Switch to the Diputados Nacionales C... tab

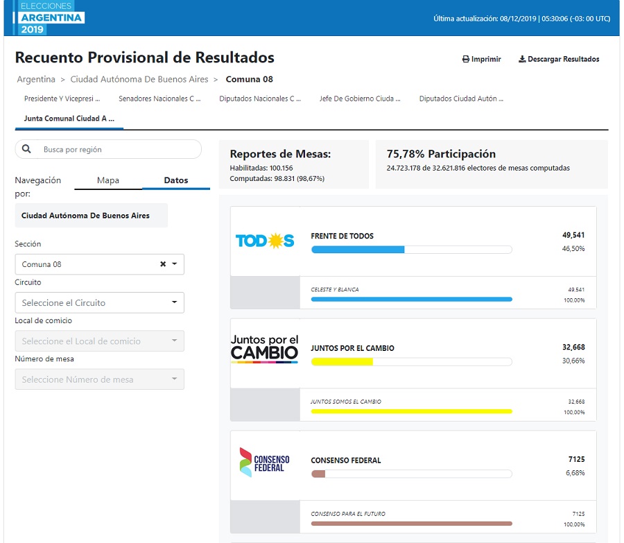(260, 98)
